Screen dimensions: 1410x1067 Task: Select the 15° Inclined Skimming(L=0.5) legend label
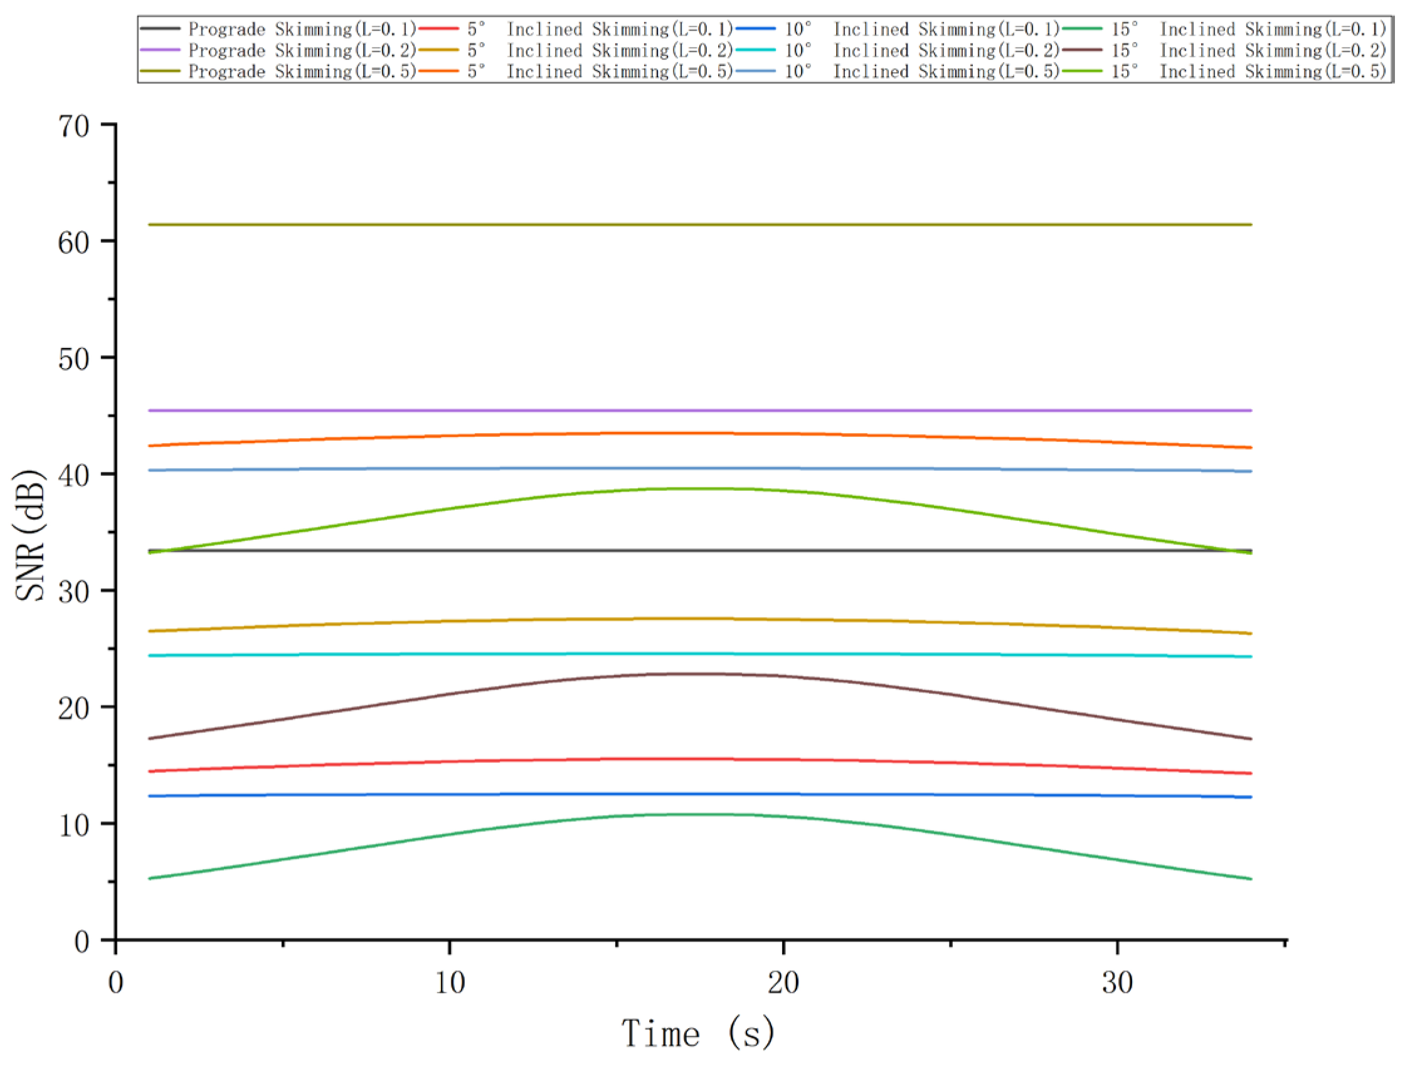(x=1248, y=71)
